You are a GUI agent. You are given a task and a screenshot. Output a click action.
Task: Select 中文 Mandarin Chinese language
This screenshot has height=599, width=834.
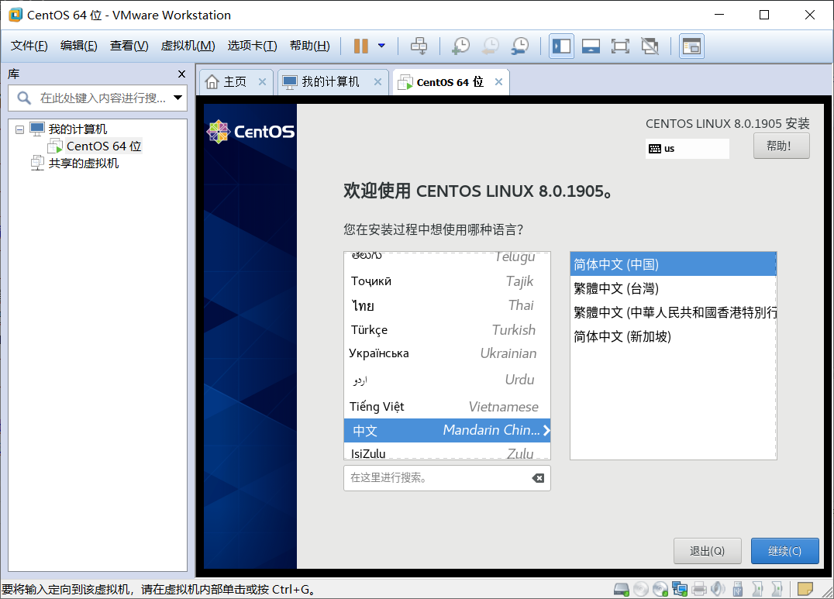pyautogui.click(x=446, y=430)
